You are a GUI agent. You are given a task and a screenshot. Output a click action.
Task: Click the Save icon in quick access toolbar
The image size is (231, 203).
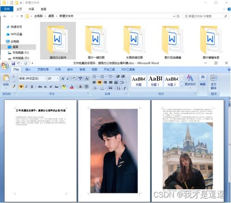(x=13, y=63)
